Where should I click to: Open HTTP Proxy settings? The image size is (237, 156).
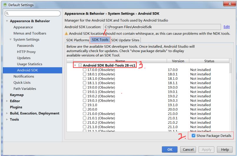coord(26,52)
